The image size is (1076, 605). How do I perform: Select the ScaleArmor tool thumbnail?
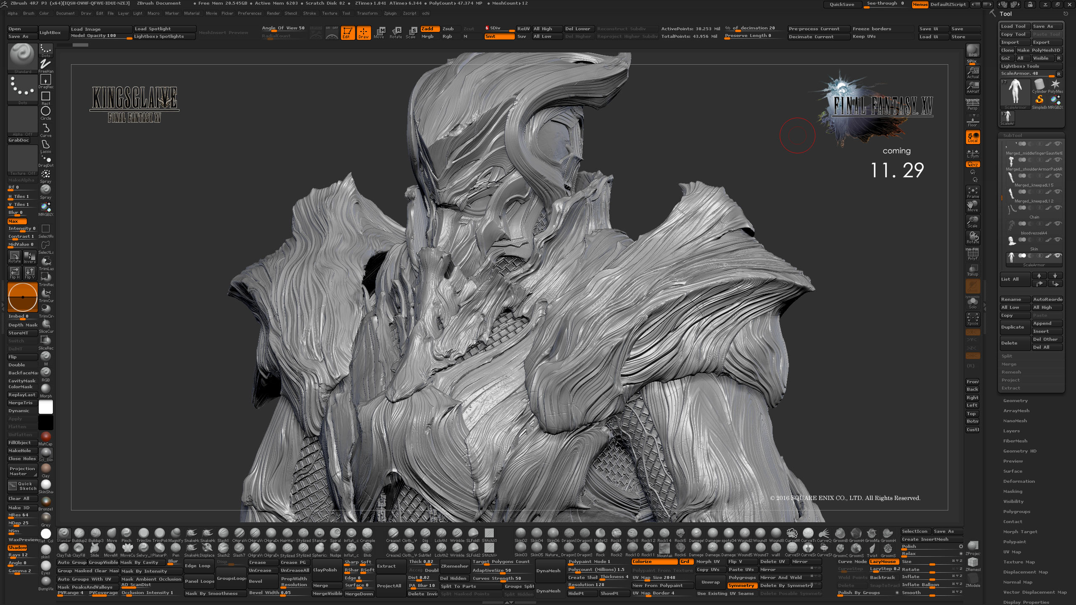coord(1015,92)
